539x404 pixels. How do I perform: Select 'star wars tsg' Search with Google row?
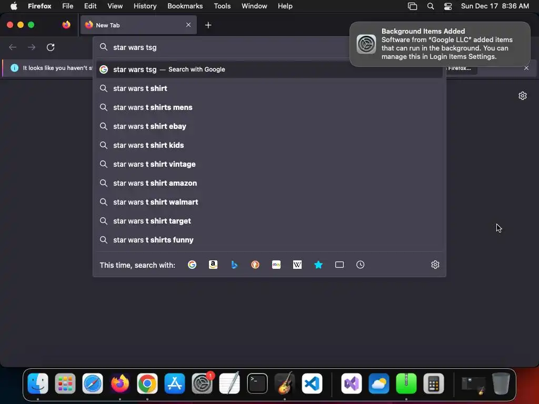pyautogui.click(x=269, y=69)
